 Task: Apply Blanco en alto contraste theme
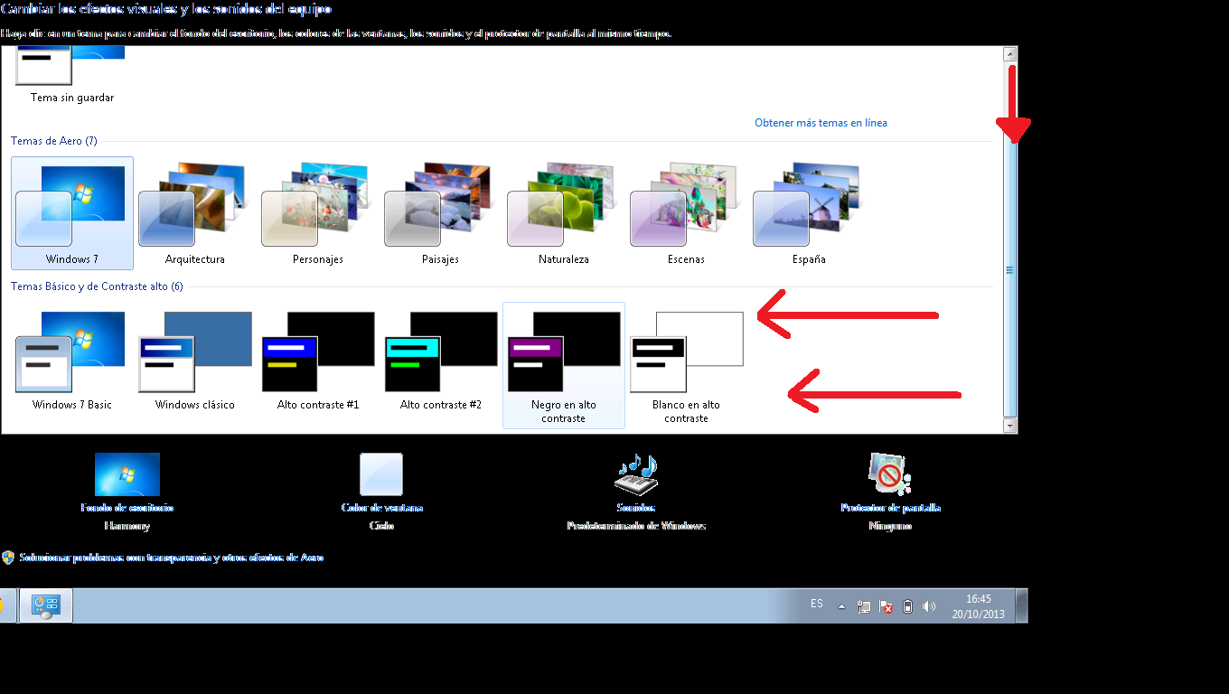[686, 360]
